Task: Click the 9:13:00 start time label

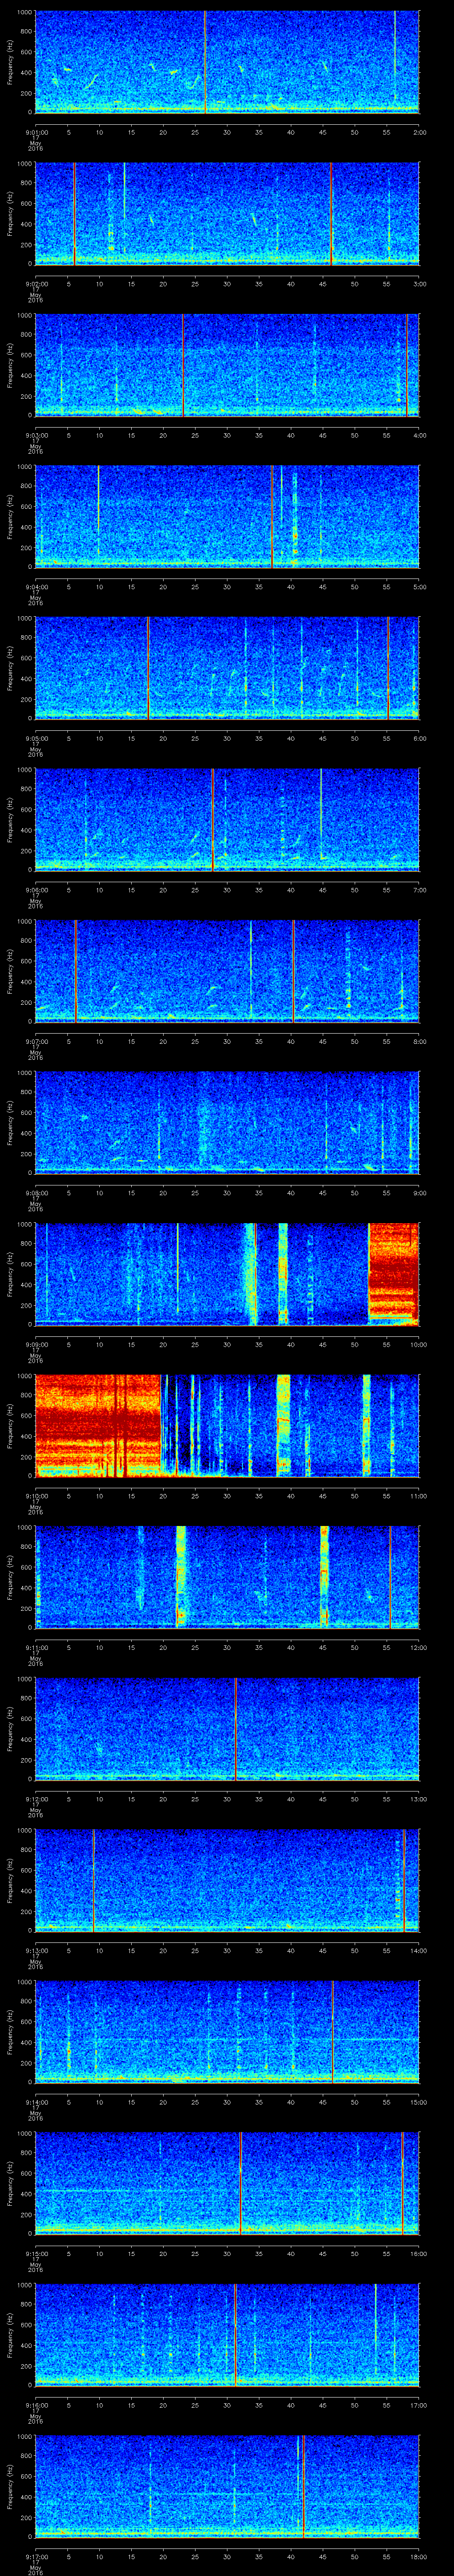Action: [x=37, y=1951]
